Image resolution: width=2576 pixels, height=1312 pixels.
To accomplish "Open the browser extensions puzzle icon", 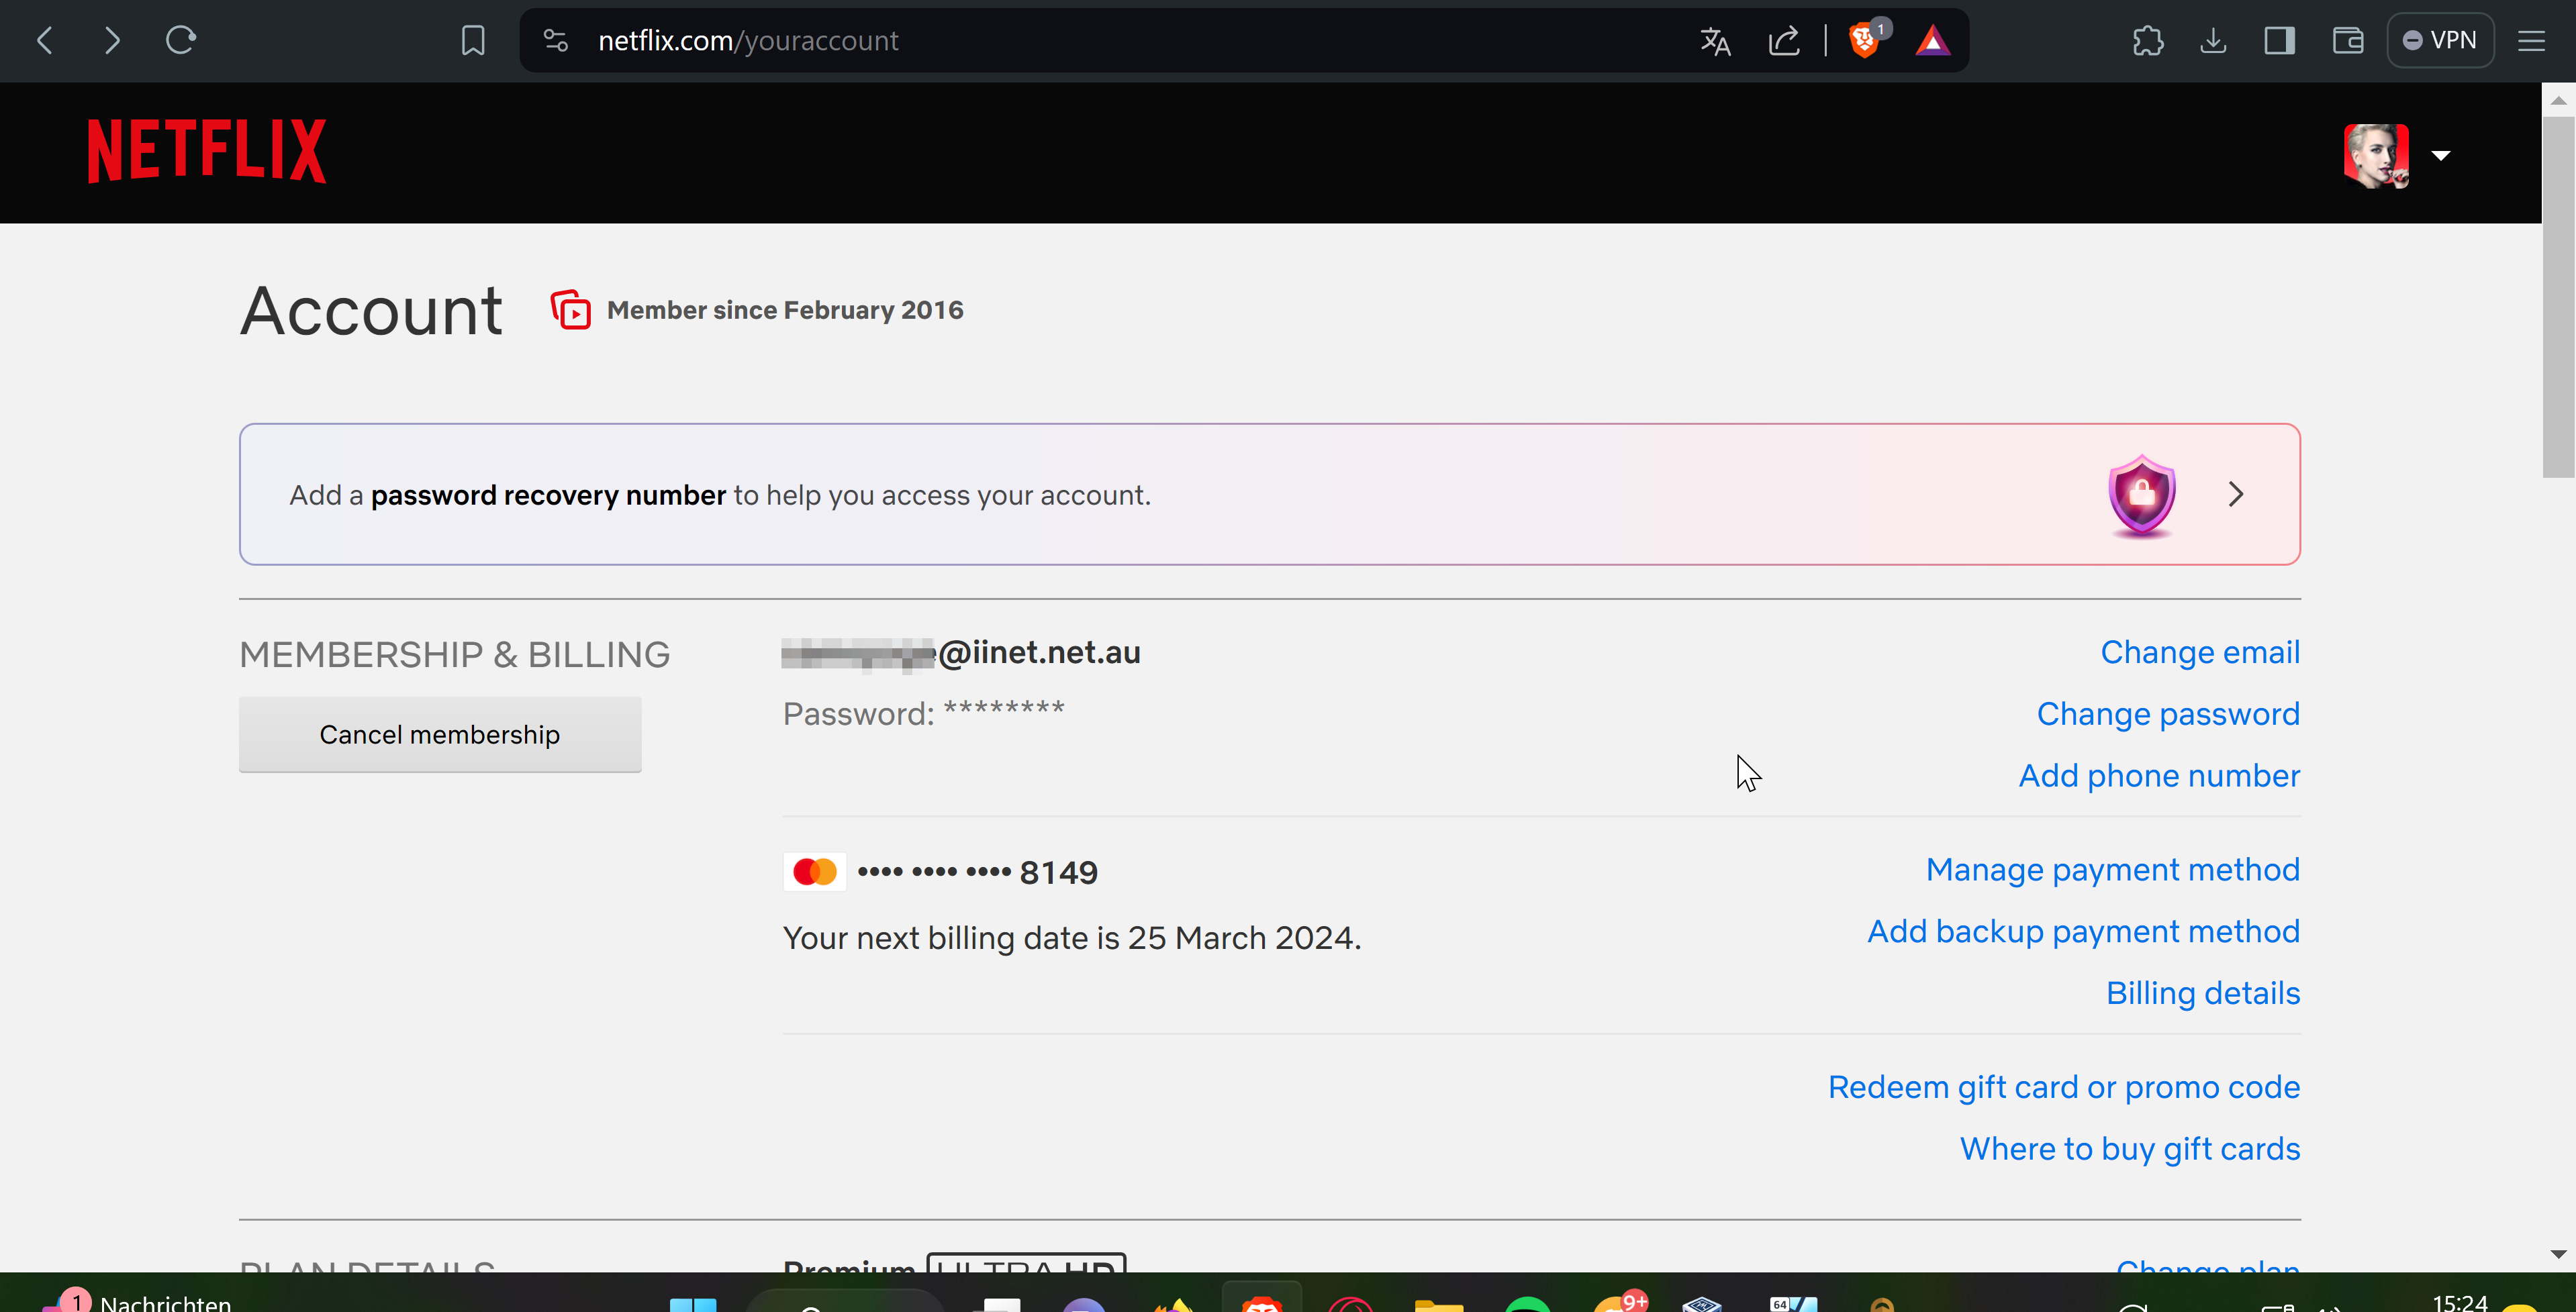I will (x=2147, y=41).
